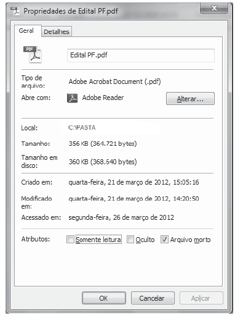
Task: Click the Modificado em timestamp
Action: point(133,199)
